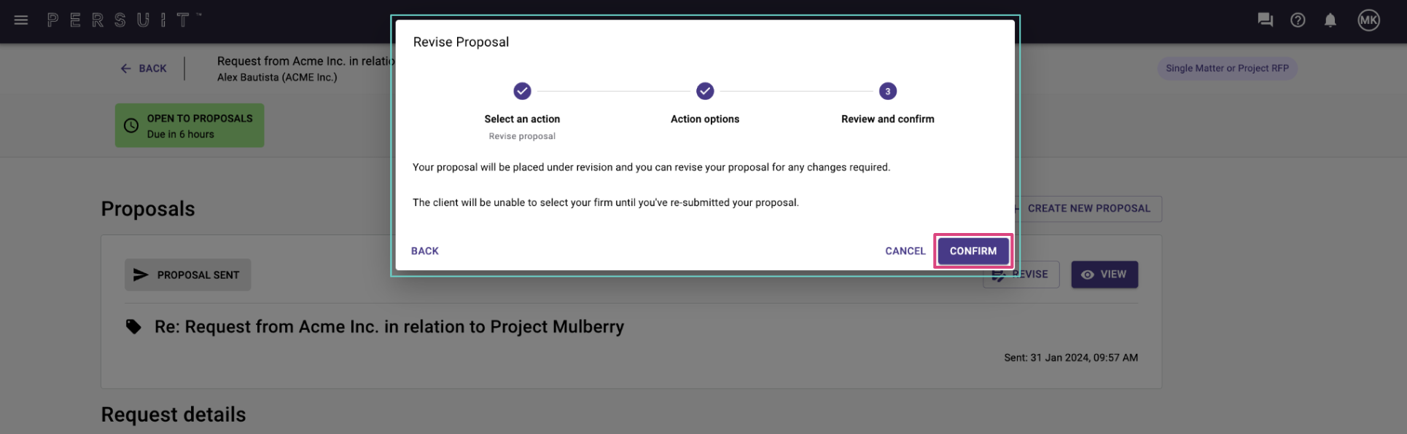Check notifications via the bell icon
The width and height of the screenshot is (1407, 434).
tap(1330, 20)
